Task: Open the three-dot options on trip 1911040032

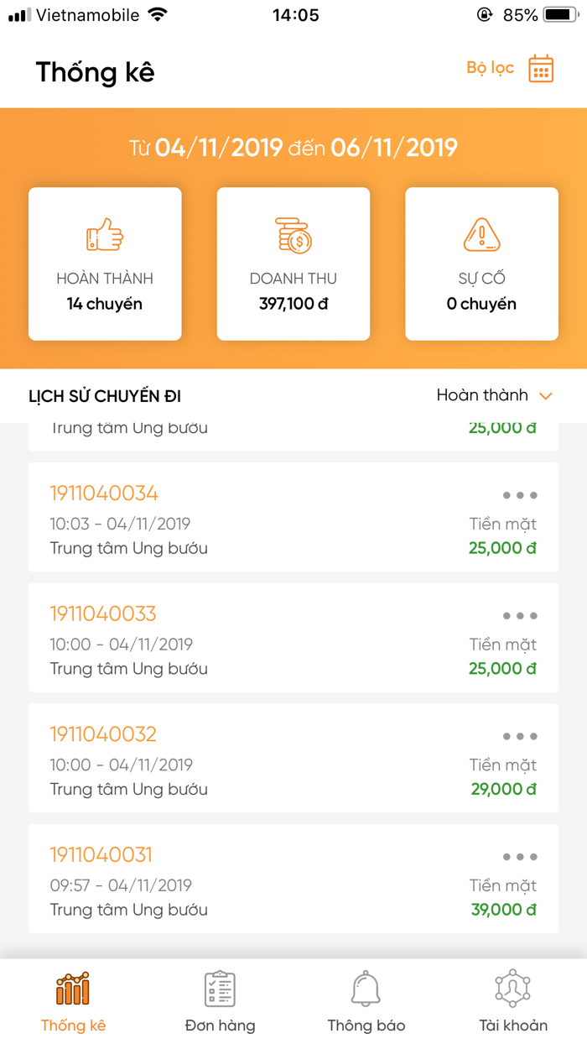Action: click(x=520, y=736)
